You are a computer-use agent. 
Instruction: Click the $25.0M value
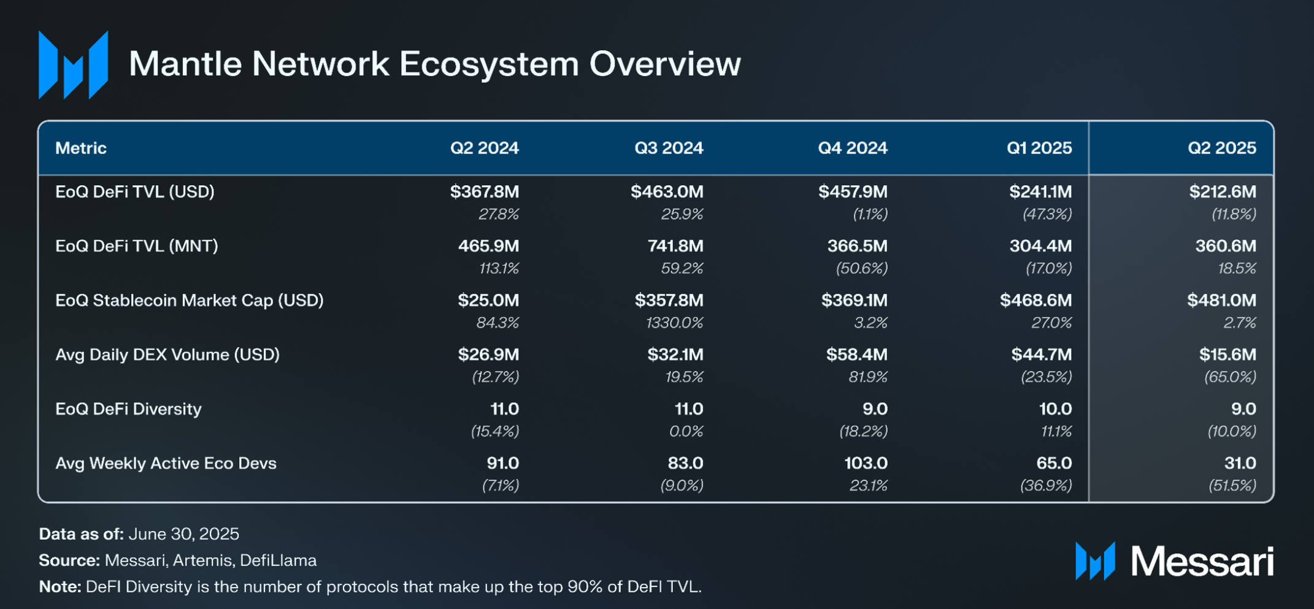tap(488, 301)
